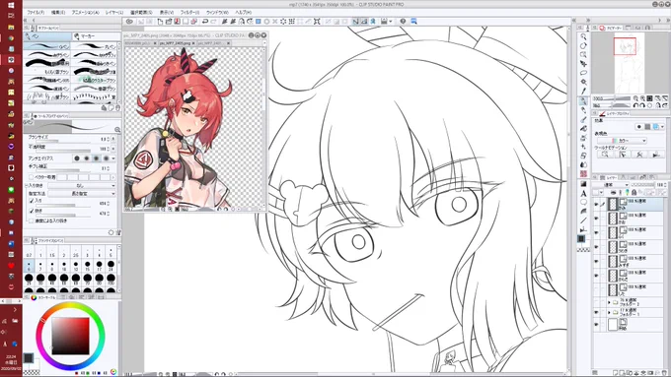
Task: Select the Zoom magnifier tool
Action: click(583, 36)
